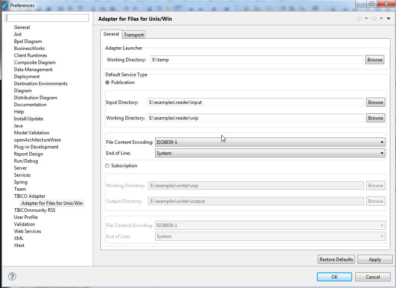Select the General tab

(111, 34)
